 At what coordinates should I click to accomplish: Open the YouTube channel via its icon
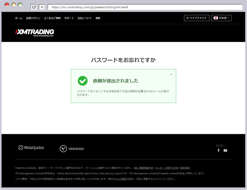pyautogui.click(x=225, y=150)
